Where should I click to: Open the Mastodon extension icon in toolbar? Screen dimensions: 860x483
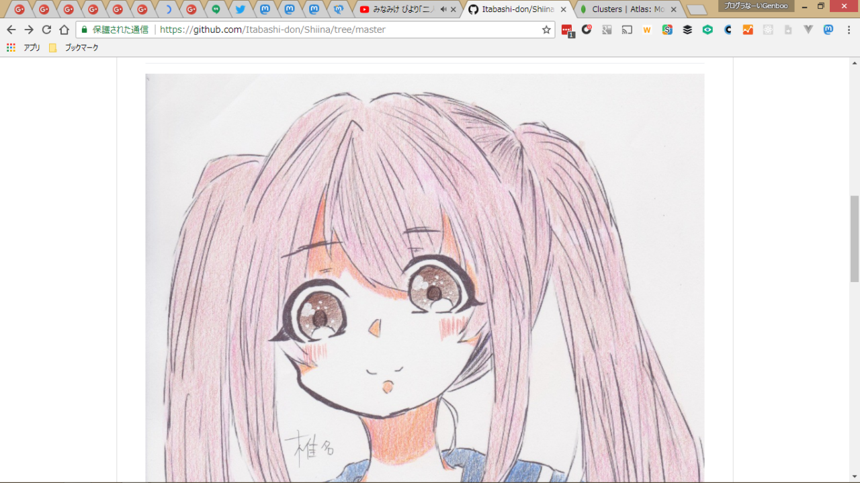(x=828, y=30)
